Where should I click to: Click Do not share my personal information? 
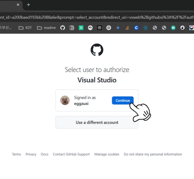coord(153,154)
